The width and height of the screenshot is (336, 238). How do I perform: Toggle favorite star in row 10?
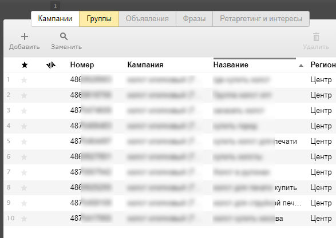click(x=24, y=219)
